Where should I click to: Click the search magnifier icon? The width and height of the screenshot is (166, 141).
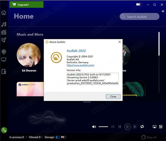123,17
